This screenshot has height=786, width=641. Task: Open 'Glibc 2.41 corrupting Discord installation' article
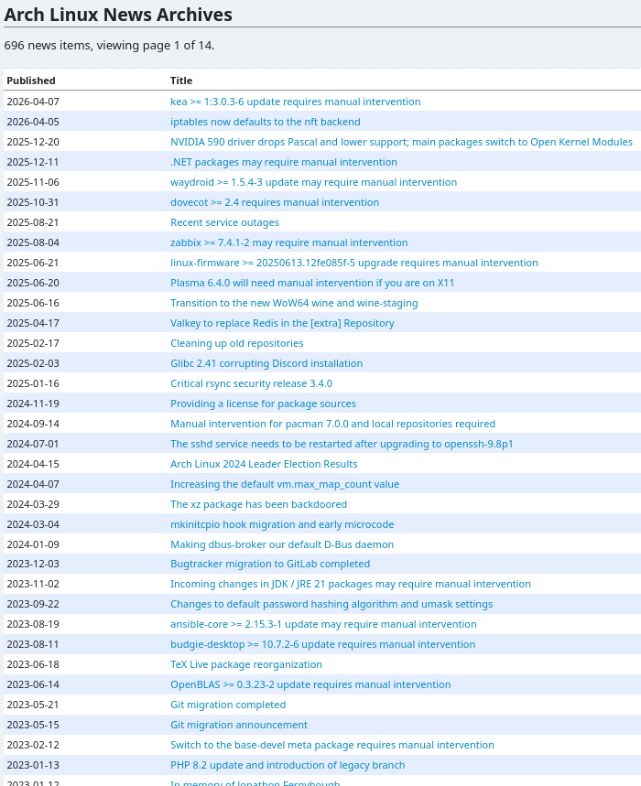pos(266,363)
